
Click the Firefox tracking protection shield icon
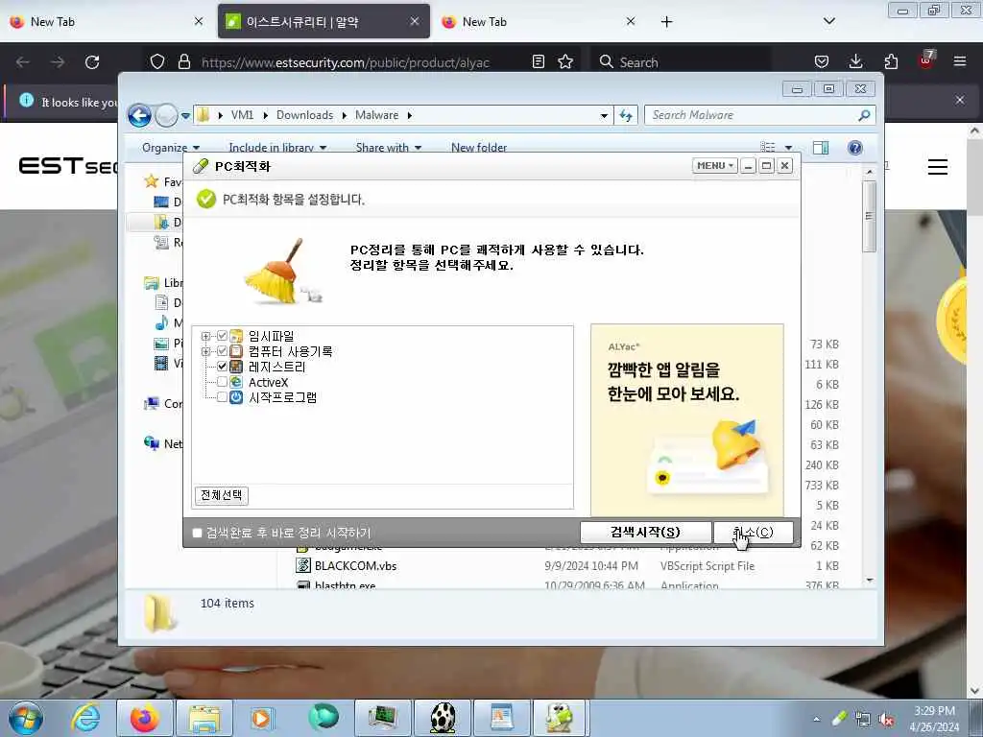(157, 61)
